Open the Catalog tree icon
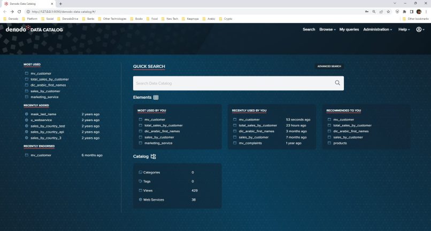Image resolution: width=431 pixels, height=231 pixels. 153,156
